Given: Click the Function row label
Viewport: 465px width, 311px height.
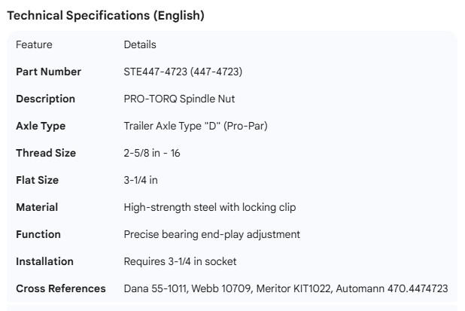Looking at the screenshot, I should tap(38, 234).
